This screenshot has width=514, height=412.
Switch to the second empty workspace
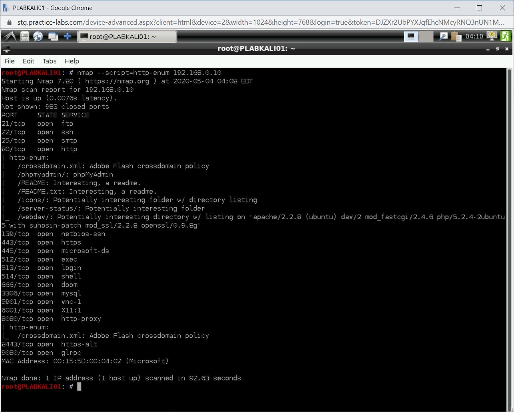[x=426, y=37]
